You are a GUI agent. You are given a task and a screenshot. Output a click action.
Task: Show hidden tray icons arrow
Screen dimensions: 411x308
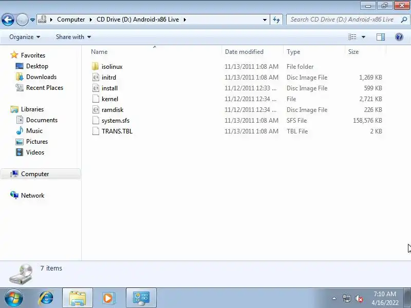334,298
